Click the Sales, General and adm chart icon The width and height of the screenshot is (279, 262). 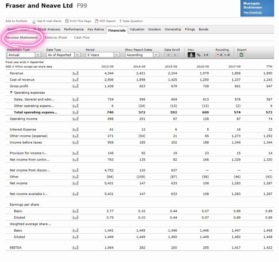pyautogui.click(x=75, y=99)
